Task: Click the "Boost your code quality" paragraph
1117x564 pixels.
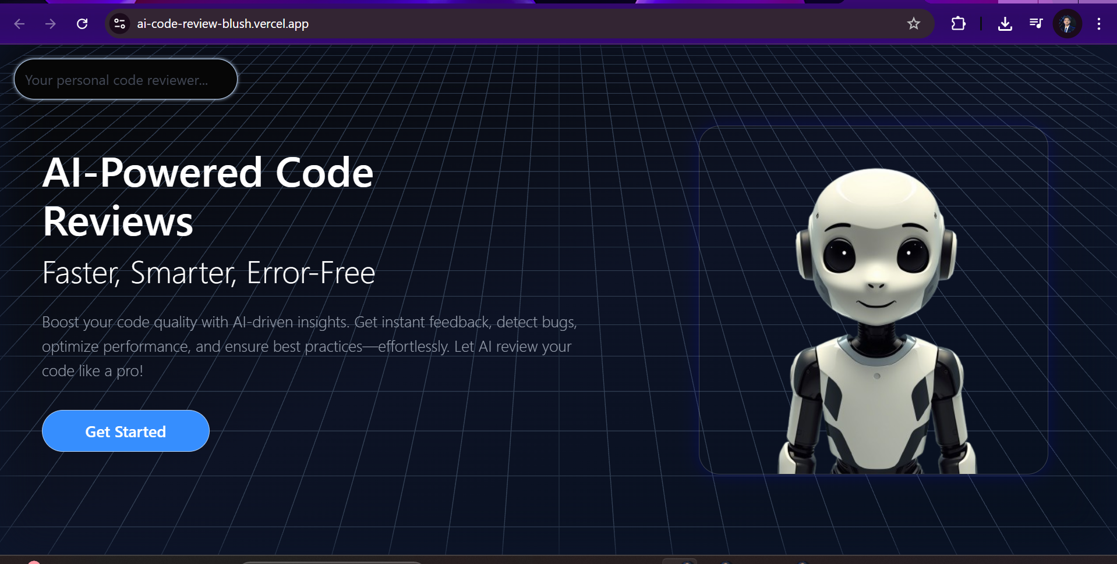Action: point(309,347)
